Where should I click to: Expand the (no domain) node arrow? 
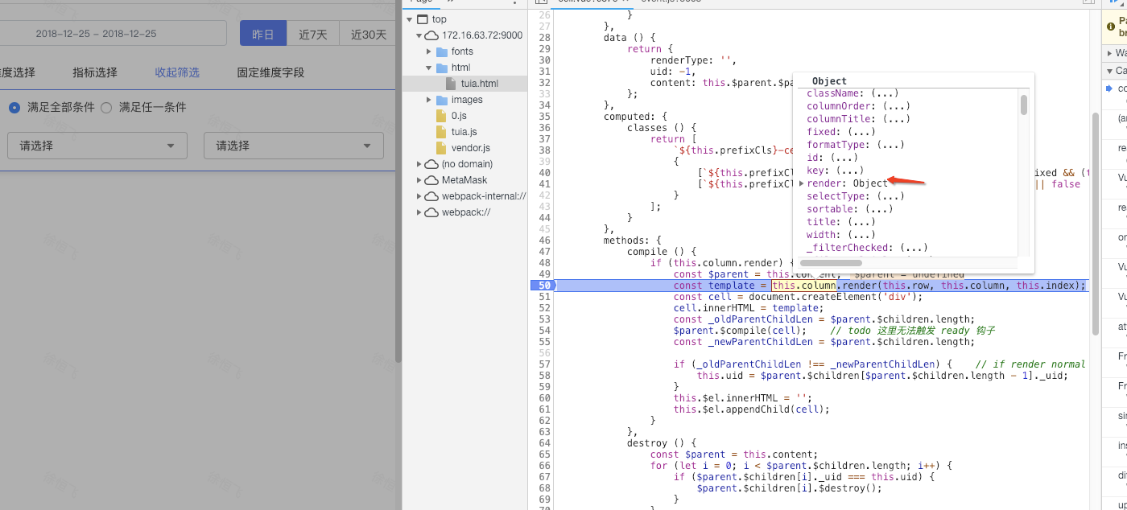[x=419, y=164]
